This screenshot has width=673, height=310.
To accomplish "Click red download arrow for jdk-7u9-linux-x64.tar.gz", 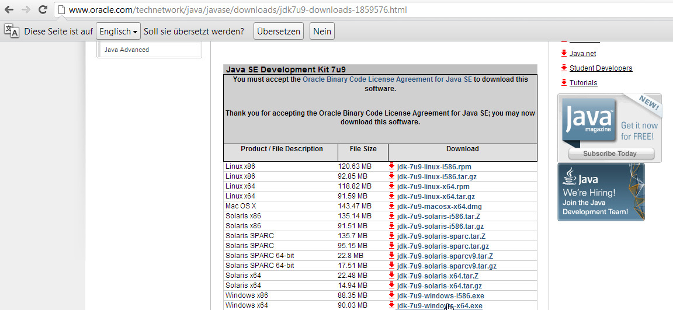I will [x=391, y=196].
